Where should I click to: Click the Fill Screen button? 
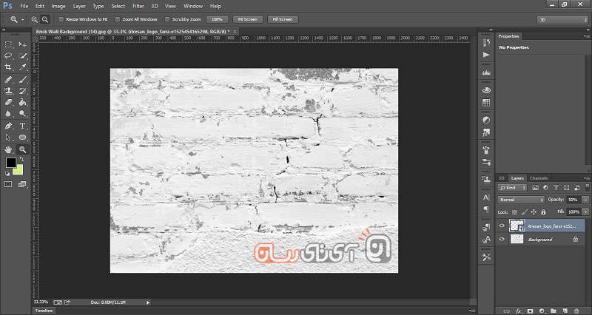tap(282, 19)
